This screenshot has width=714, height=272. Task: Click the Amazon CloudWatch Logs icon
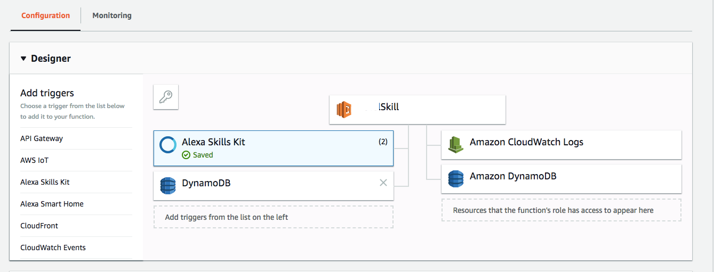point(455,145)
